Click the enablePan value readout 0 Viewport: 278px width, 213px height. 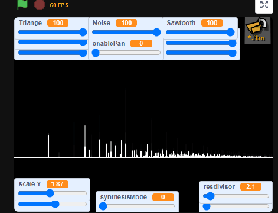click(x=141, y=43)
